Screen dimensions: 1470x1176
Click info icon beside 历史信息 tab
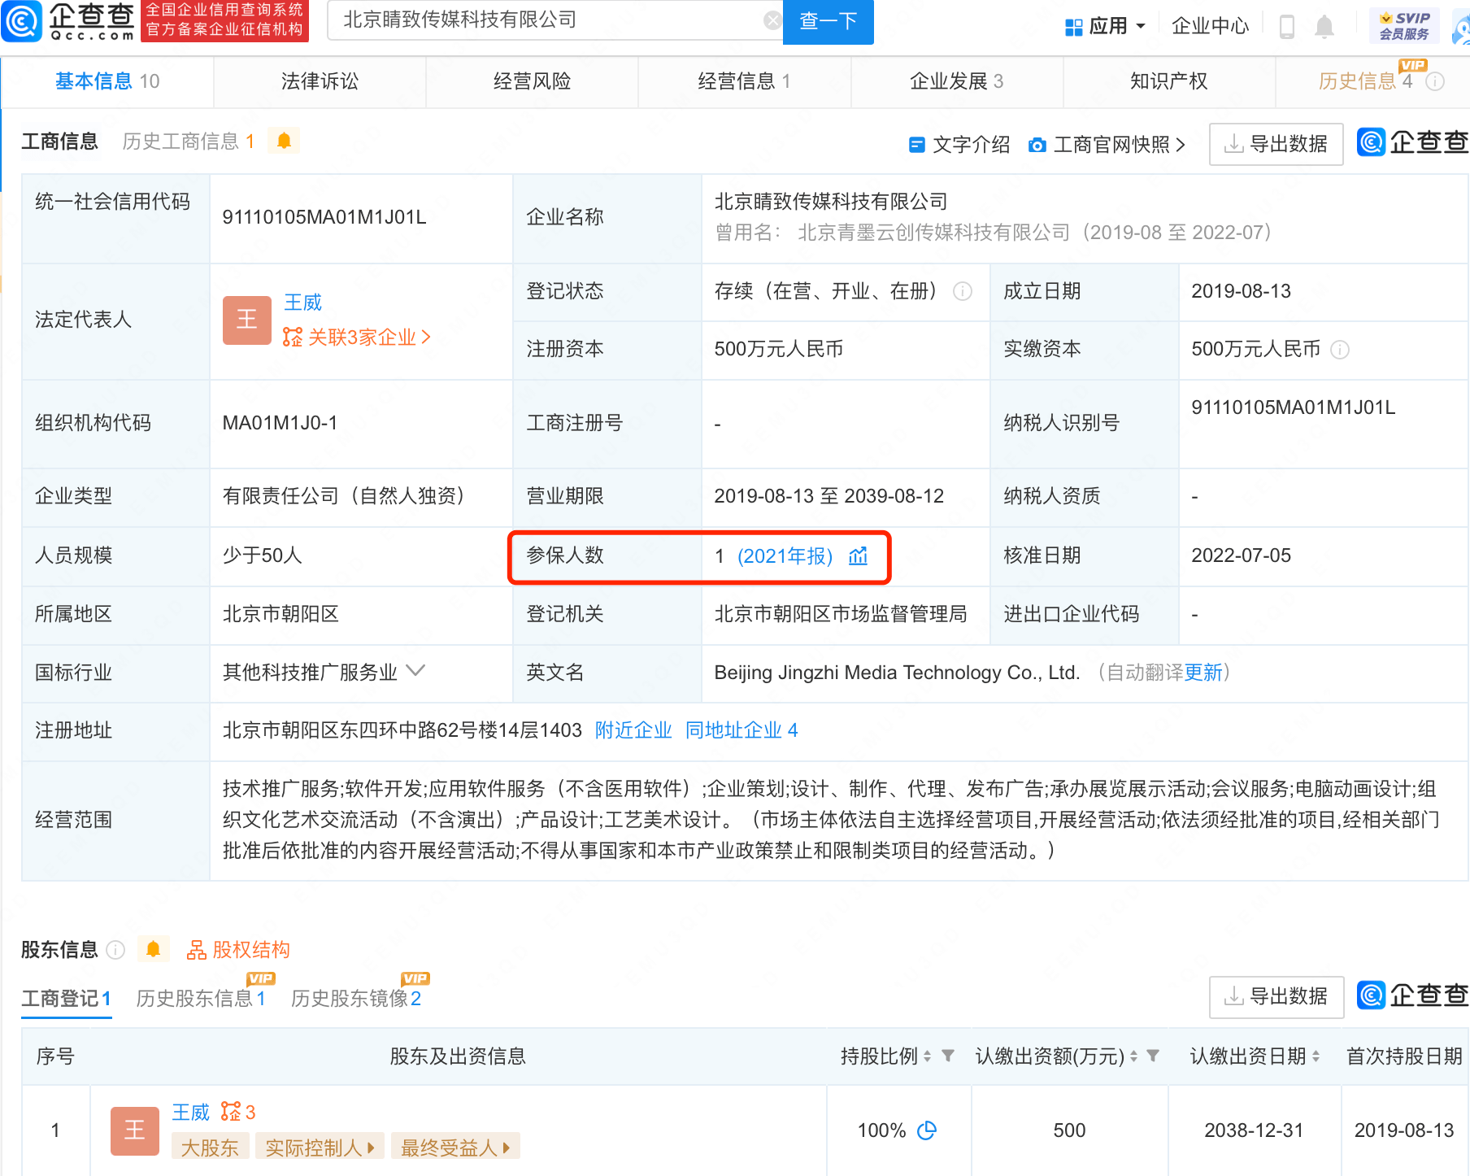coord(1435,81)
